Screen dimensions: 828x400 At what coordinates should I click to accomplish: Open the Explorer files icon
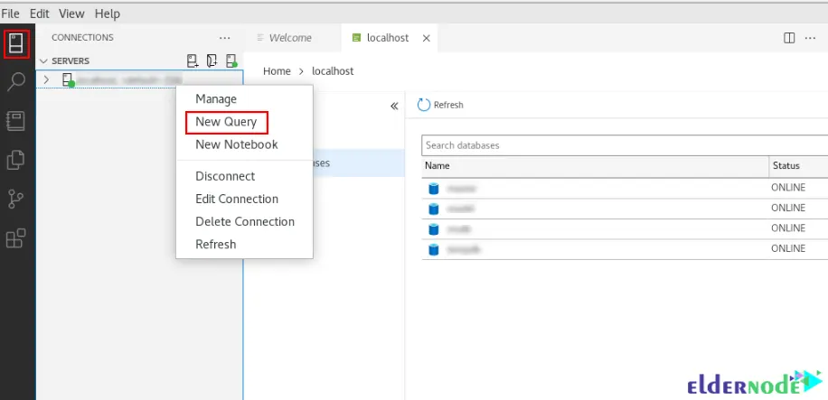16,160
